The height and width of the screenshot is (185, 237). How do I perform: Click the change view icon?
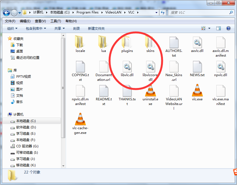203,28
